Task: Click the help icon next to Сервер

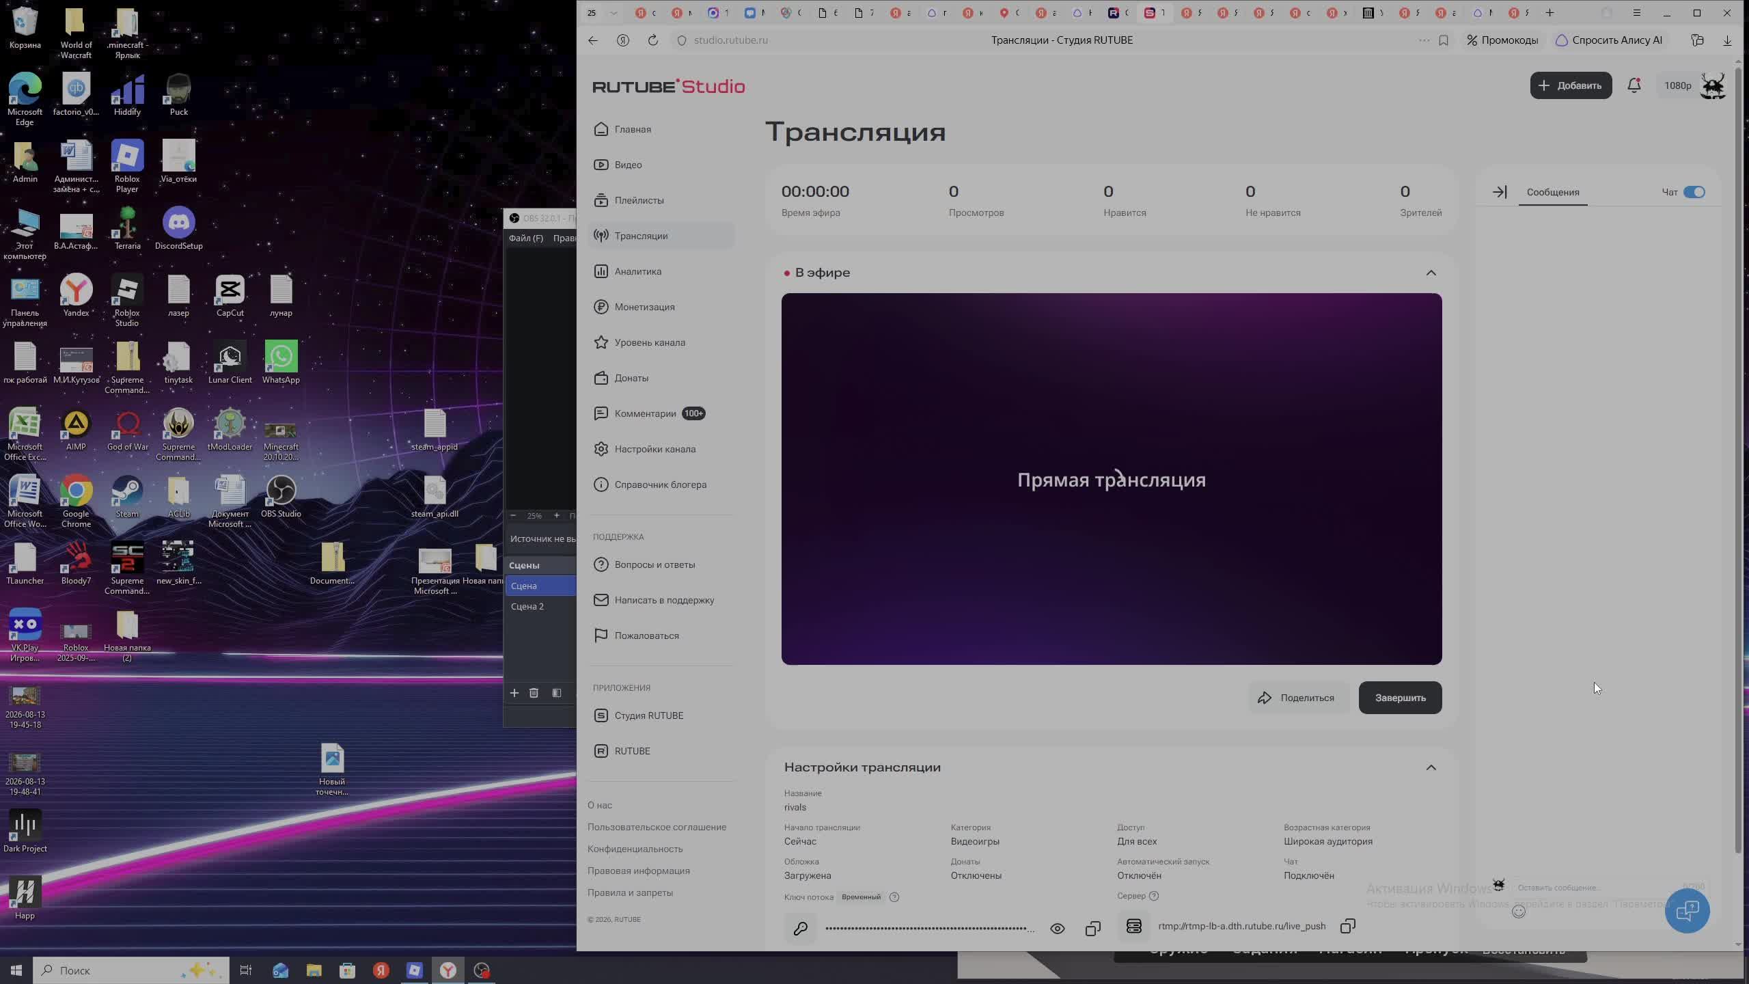Action: pyautogui.click(x=1154, y=896)
